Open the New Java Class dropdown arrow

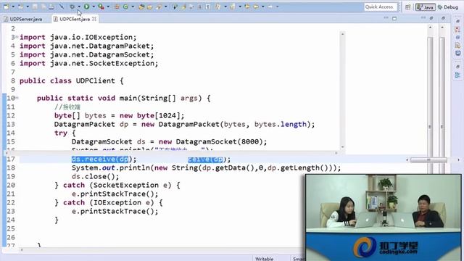pyautogui.click(x=133, y=7)
